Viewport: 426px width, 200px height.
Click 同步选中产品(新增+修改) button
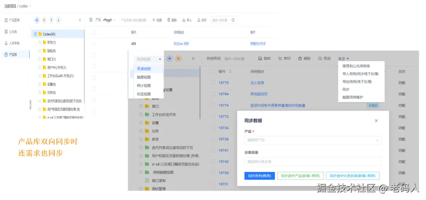(301, 176)
